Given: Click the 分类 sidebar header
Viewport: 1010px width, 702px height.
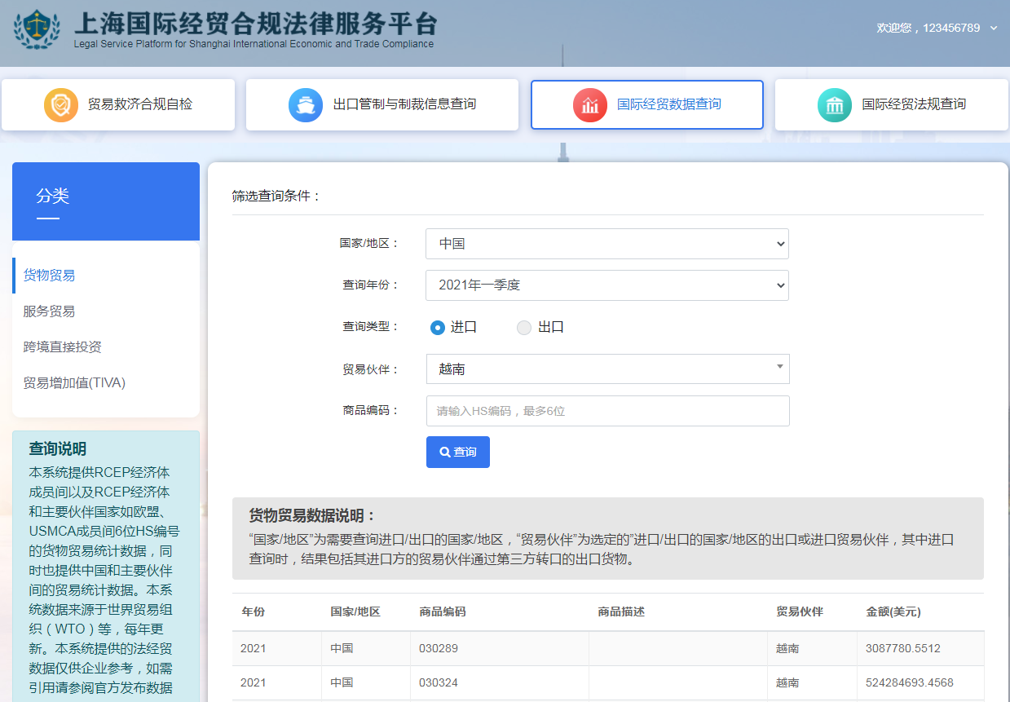Looking at the screenshot, I should coord(53,196).
